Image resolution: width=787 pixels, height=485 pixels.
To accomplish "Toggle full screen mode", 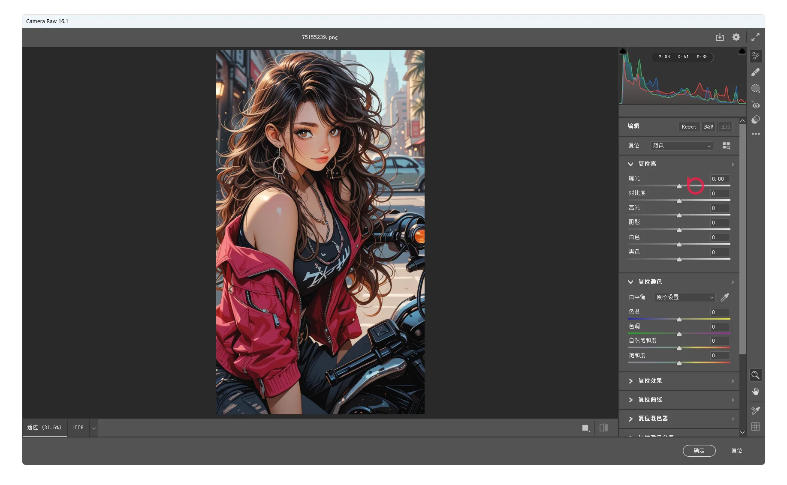I will pyautogui.click(x=755, y=37).
